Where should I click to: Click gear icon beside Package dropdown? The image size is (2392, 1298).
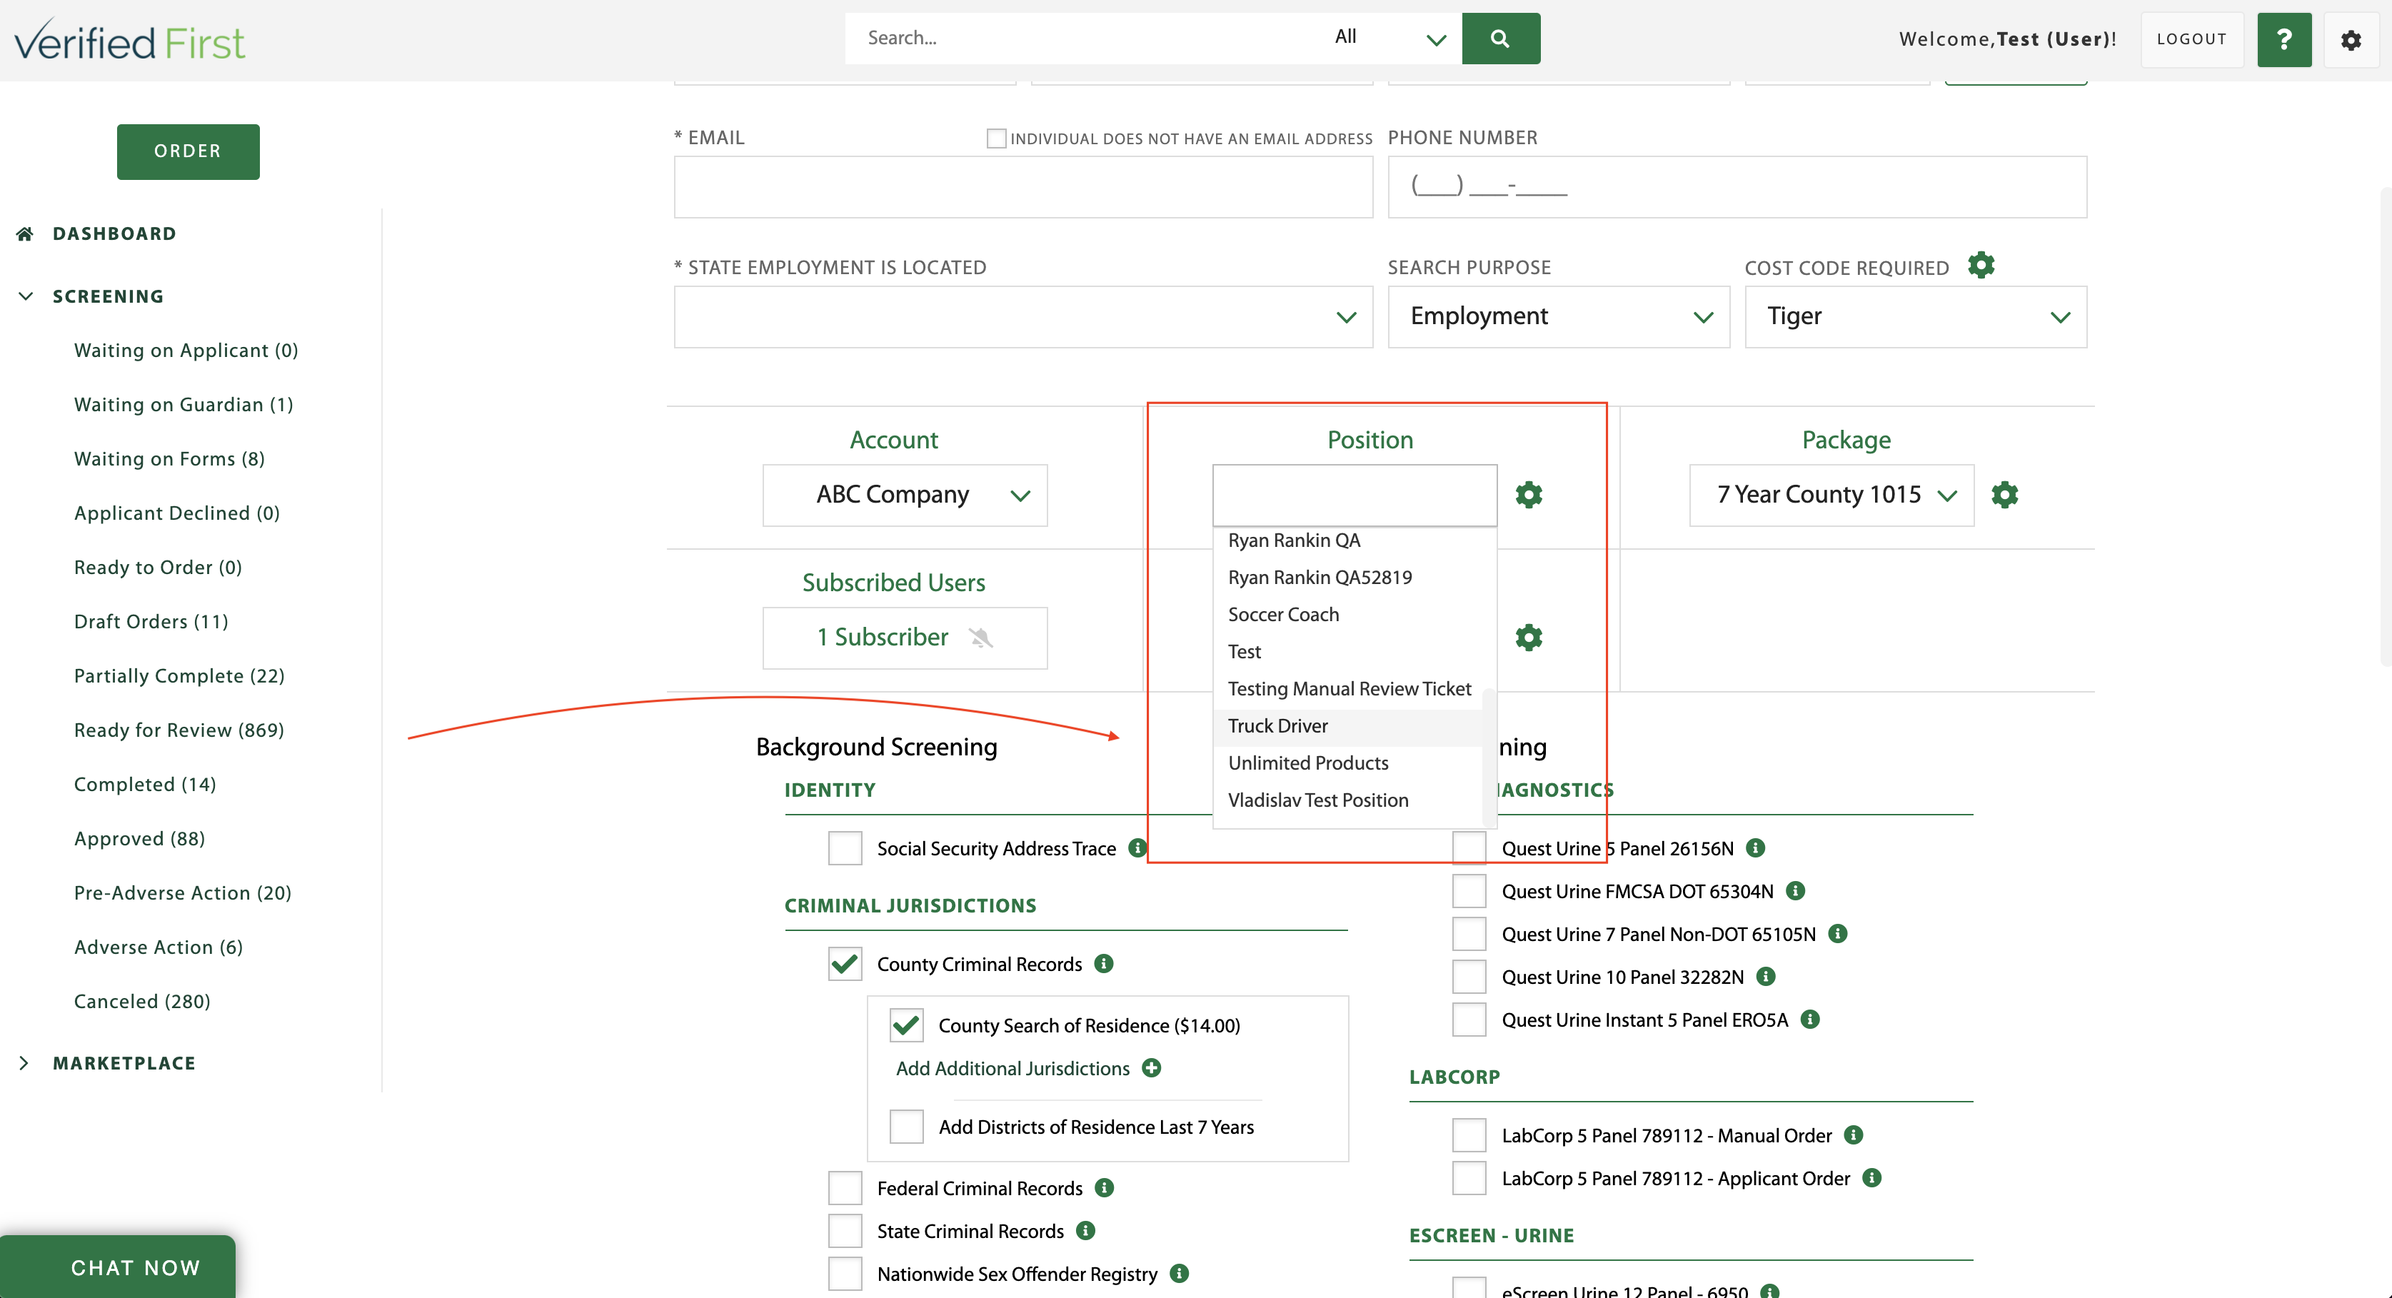point(2005,494)
